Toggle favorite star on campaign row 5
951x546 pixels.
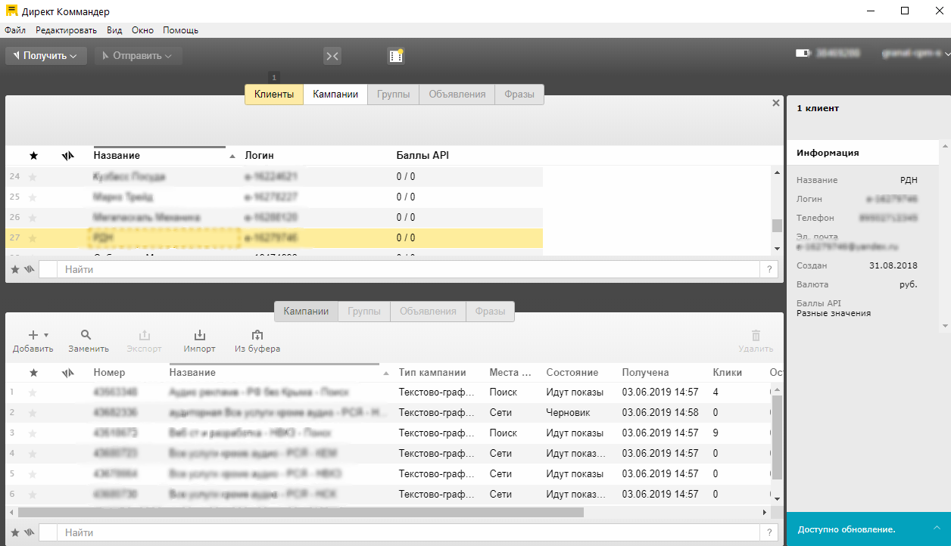tap(33, 474)
